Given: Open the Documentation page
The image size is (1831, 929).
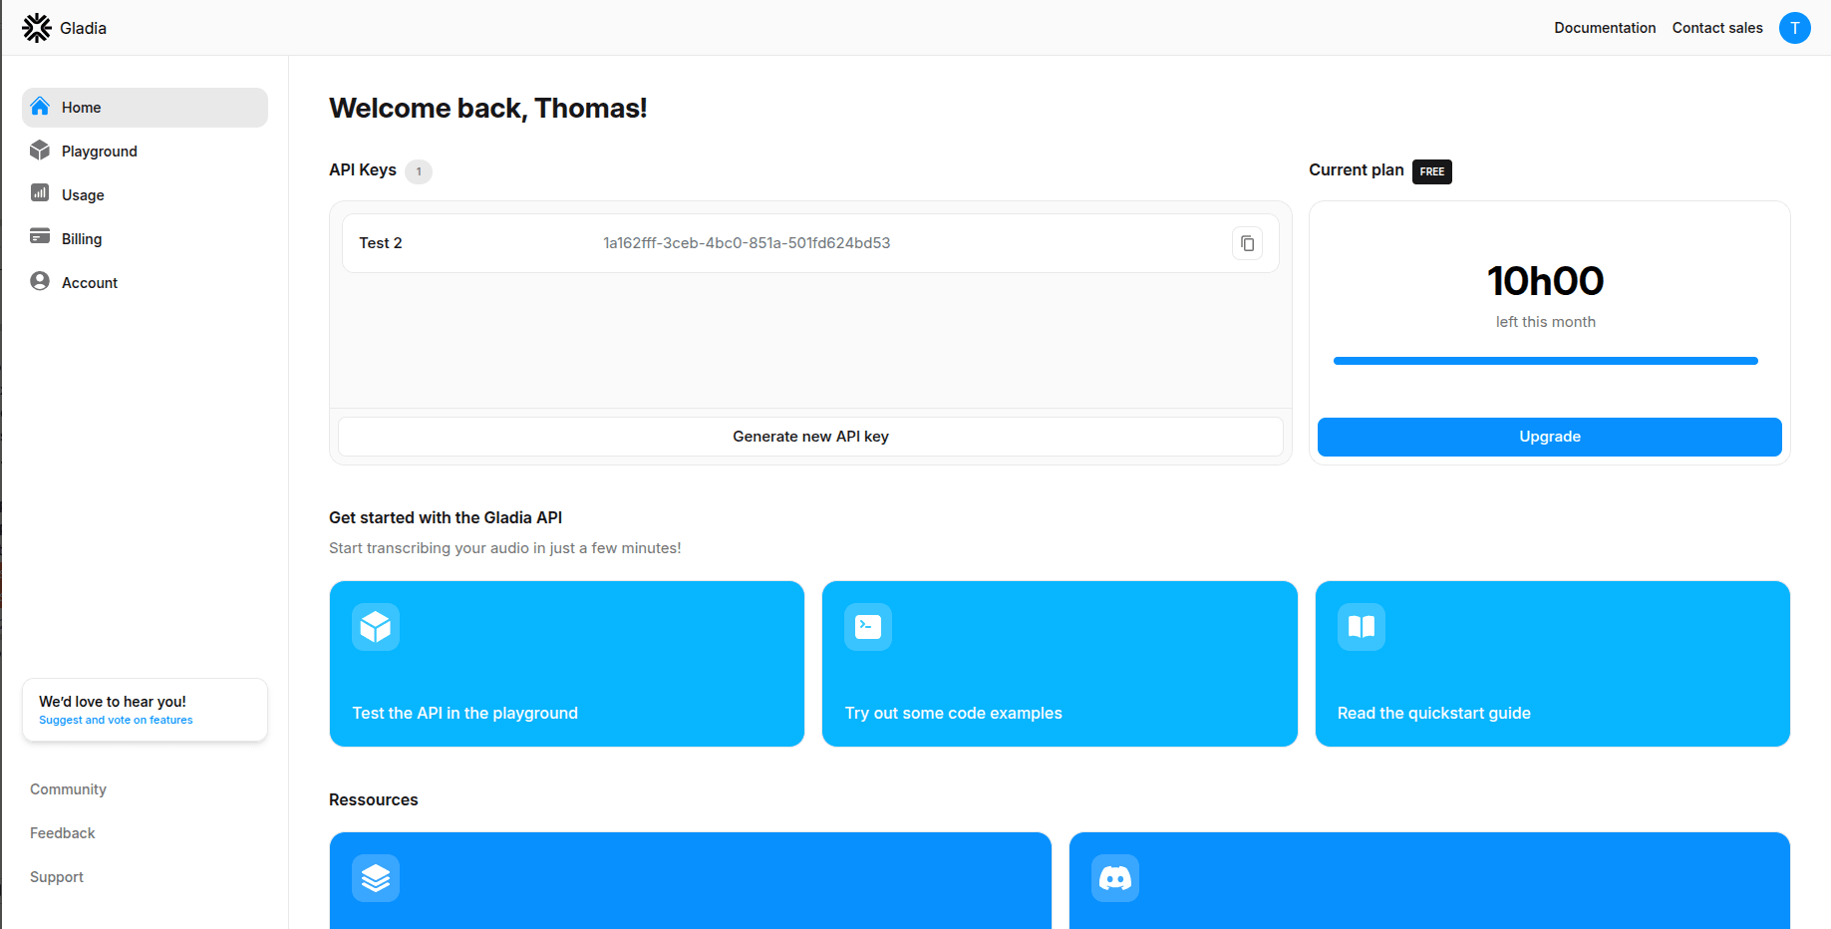Looking at the screenshot, I should click(x=1605, y=28).
